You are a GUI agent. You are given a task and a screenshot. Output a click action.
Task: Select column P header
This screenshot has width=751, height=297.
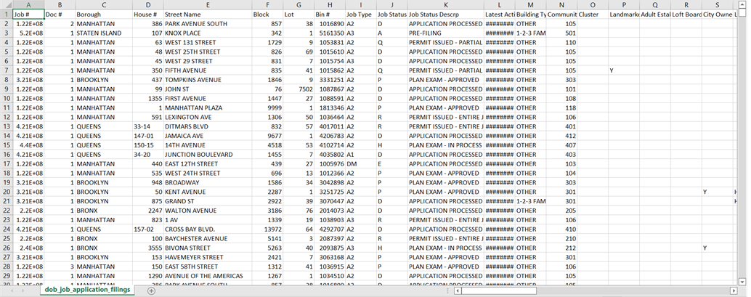point(624,5)
